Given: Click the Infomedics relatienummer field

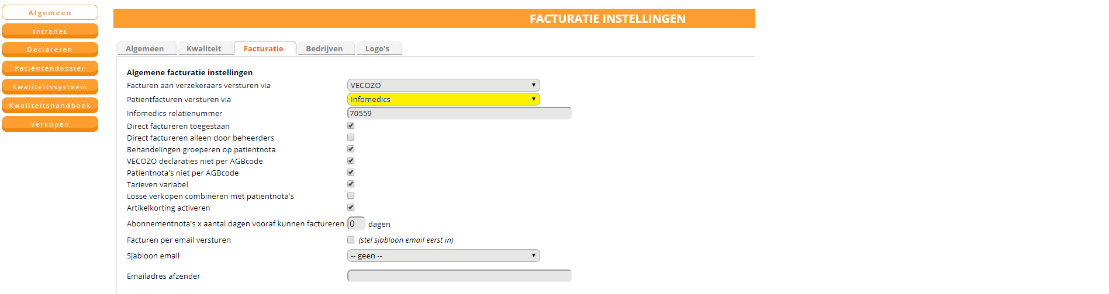Looking at the screenshot, I should coord(459,113).
